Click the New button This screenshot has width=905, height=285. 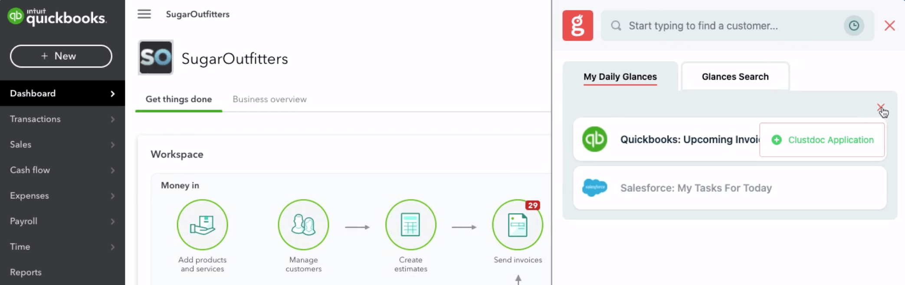[x=61, y=56]
